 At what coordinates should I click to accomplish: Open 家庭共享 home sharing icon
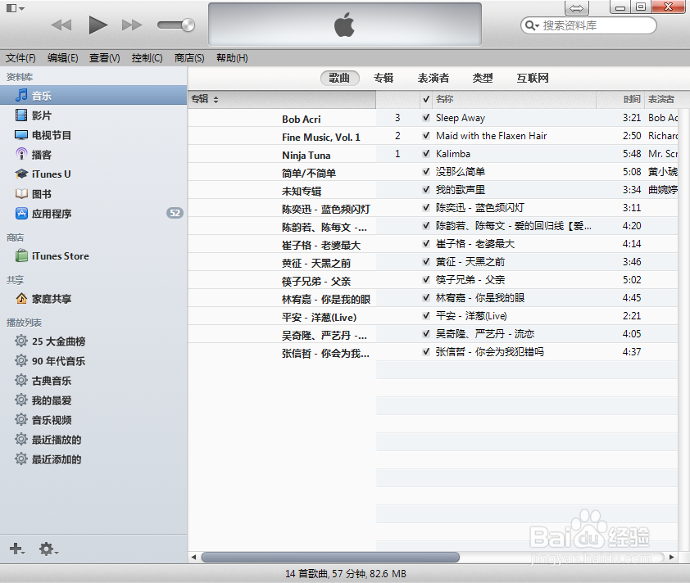[x=21, y=299]
